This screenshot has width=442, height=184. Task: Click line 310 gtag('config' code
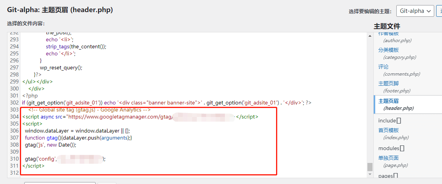[65, 159]
